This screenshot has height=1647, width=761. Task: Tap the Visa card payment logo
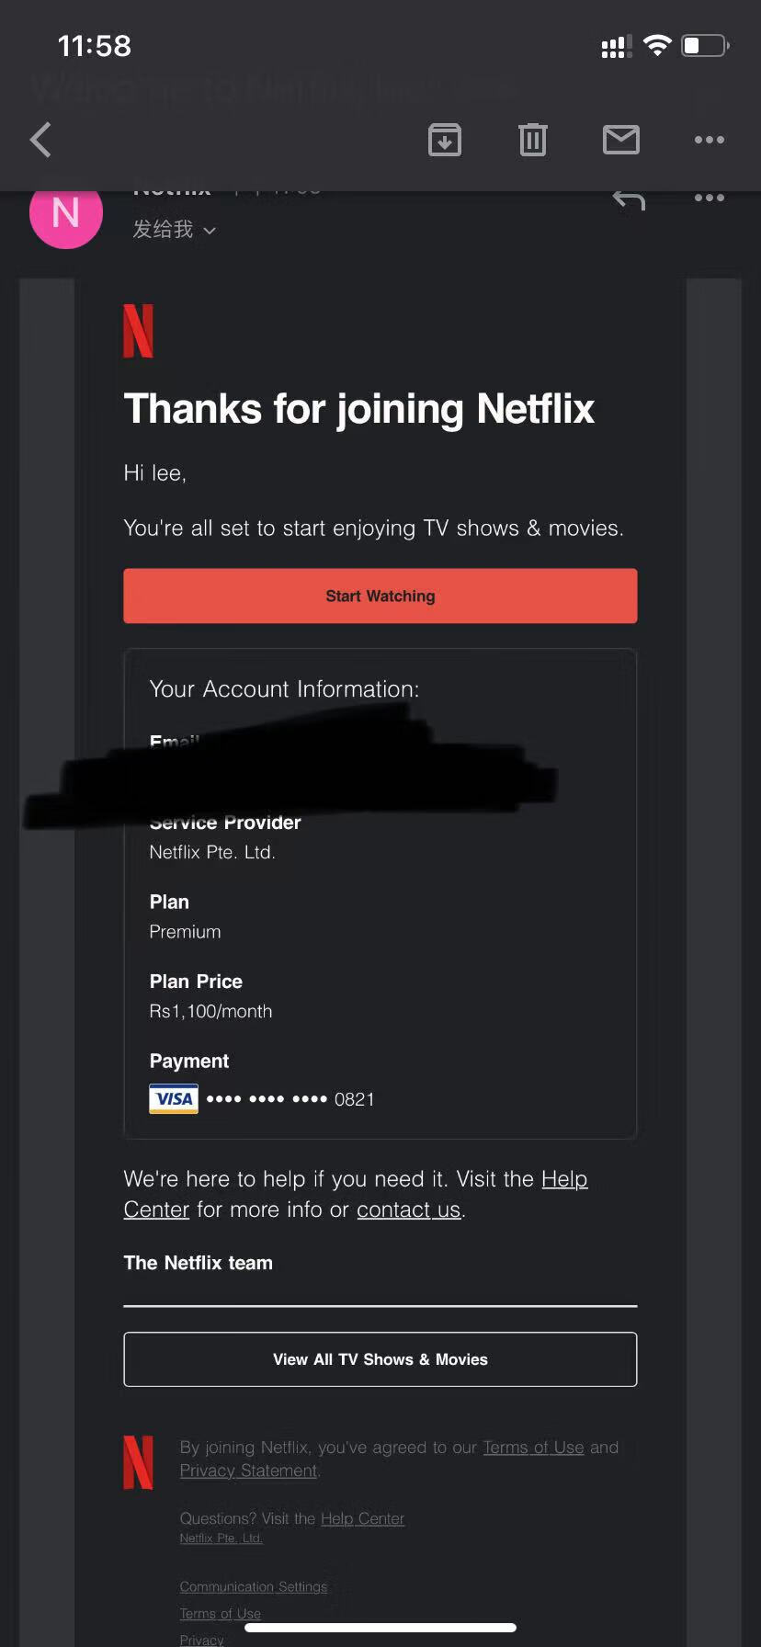[x=174, y=1099]
